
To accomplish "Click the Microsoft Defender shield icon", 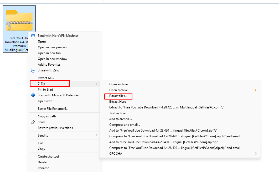I will [33, 95].
